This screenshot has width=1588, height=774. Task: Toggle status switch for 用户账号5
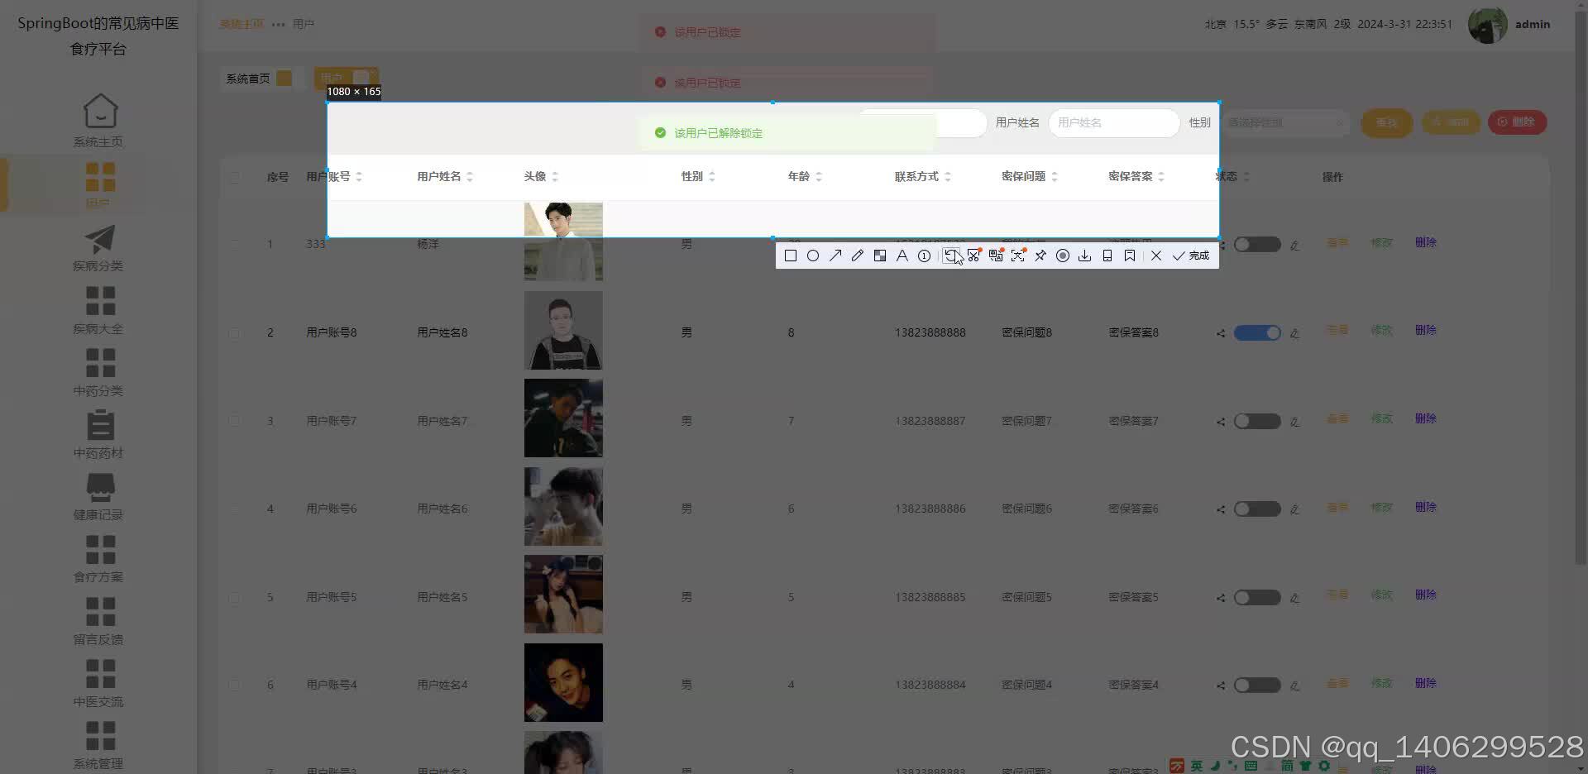point(1257,597)
